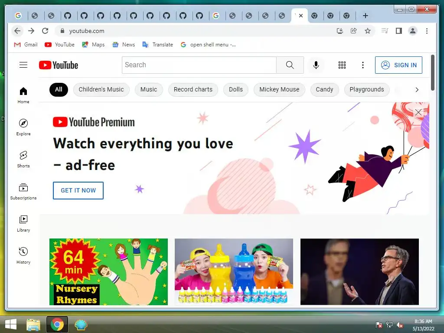Select the Candy chip
Viewport: 444px width, 333px height.
(x=324, y=89)
